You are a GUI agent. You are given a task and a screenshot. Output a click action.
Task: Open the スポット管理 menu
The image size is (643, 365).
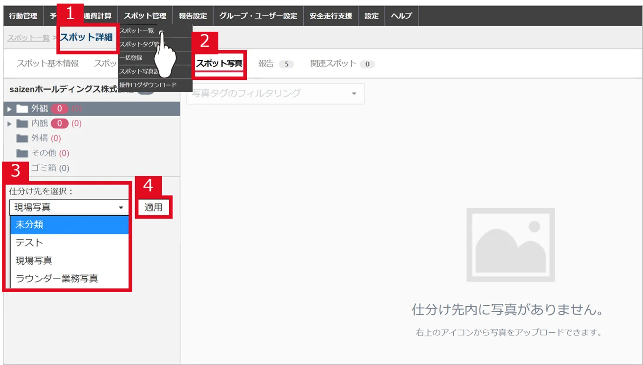[145, 16]
